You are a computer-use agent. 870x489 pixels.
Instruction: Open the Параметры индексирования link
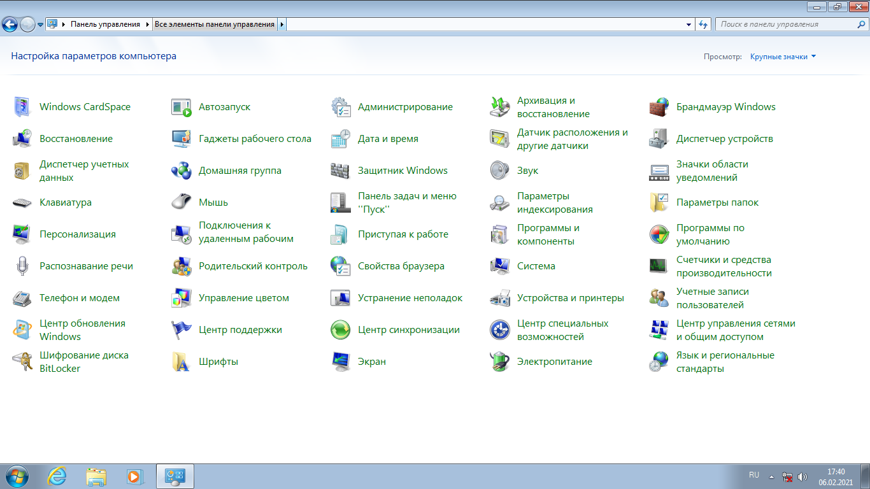click(x=555, y=202)
